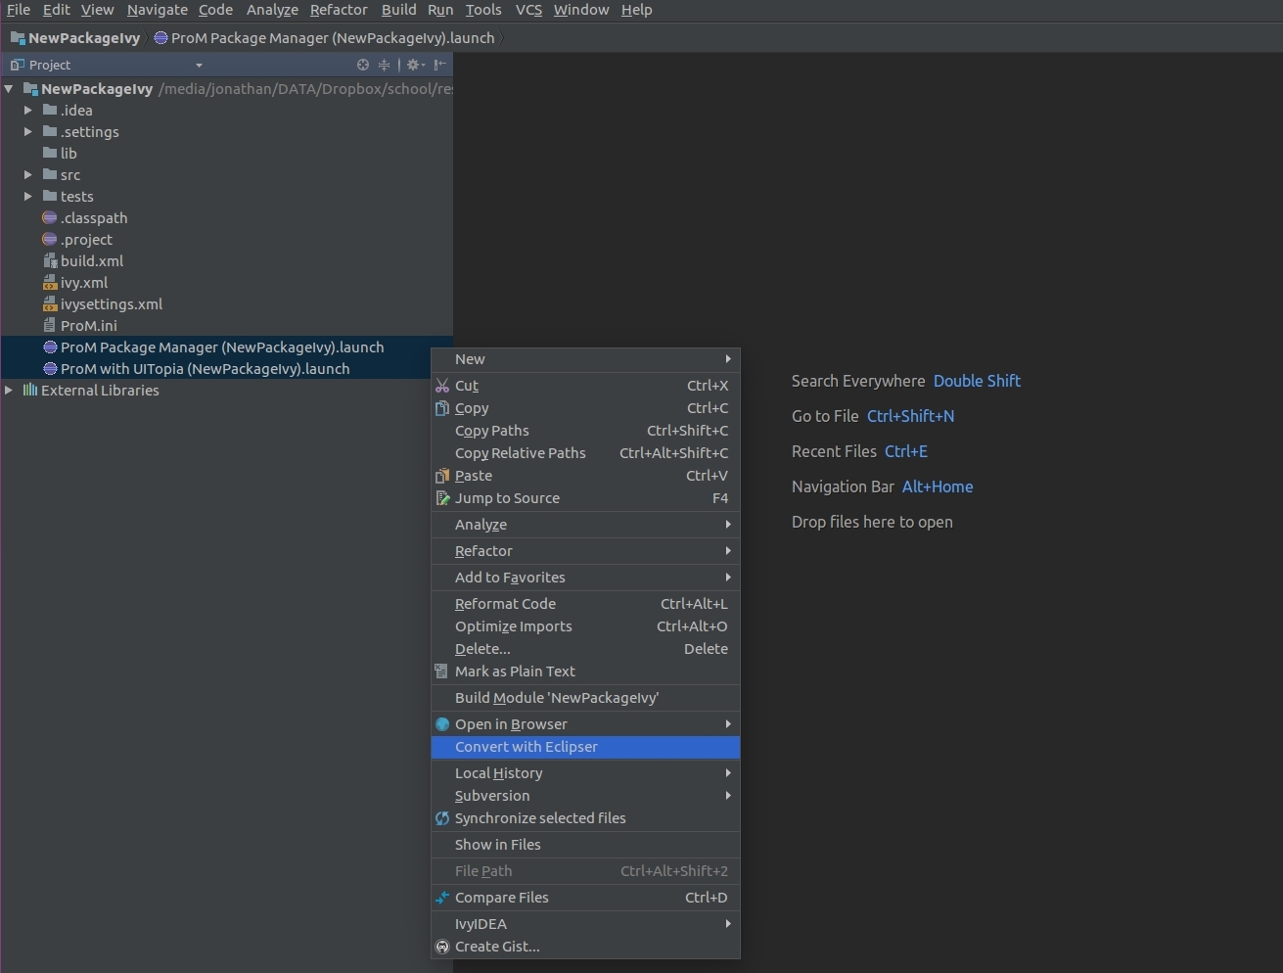Select the build.xml file row
Image resolution: width=1283 pixels, height=973 pixels.
tap(226, 260)
